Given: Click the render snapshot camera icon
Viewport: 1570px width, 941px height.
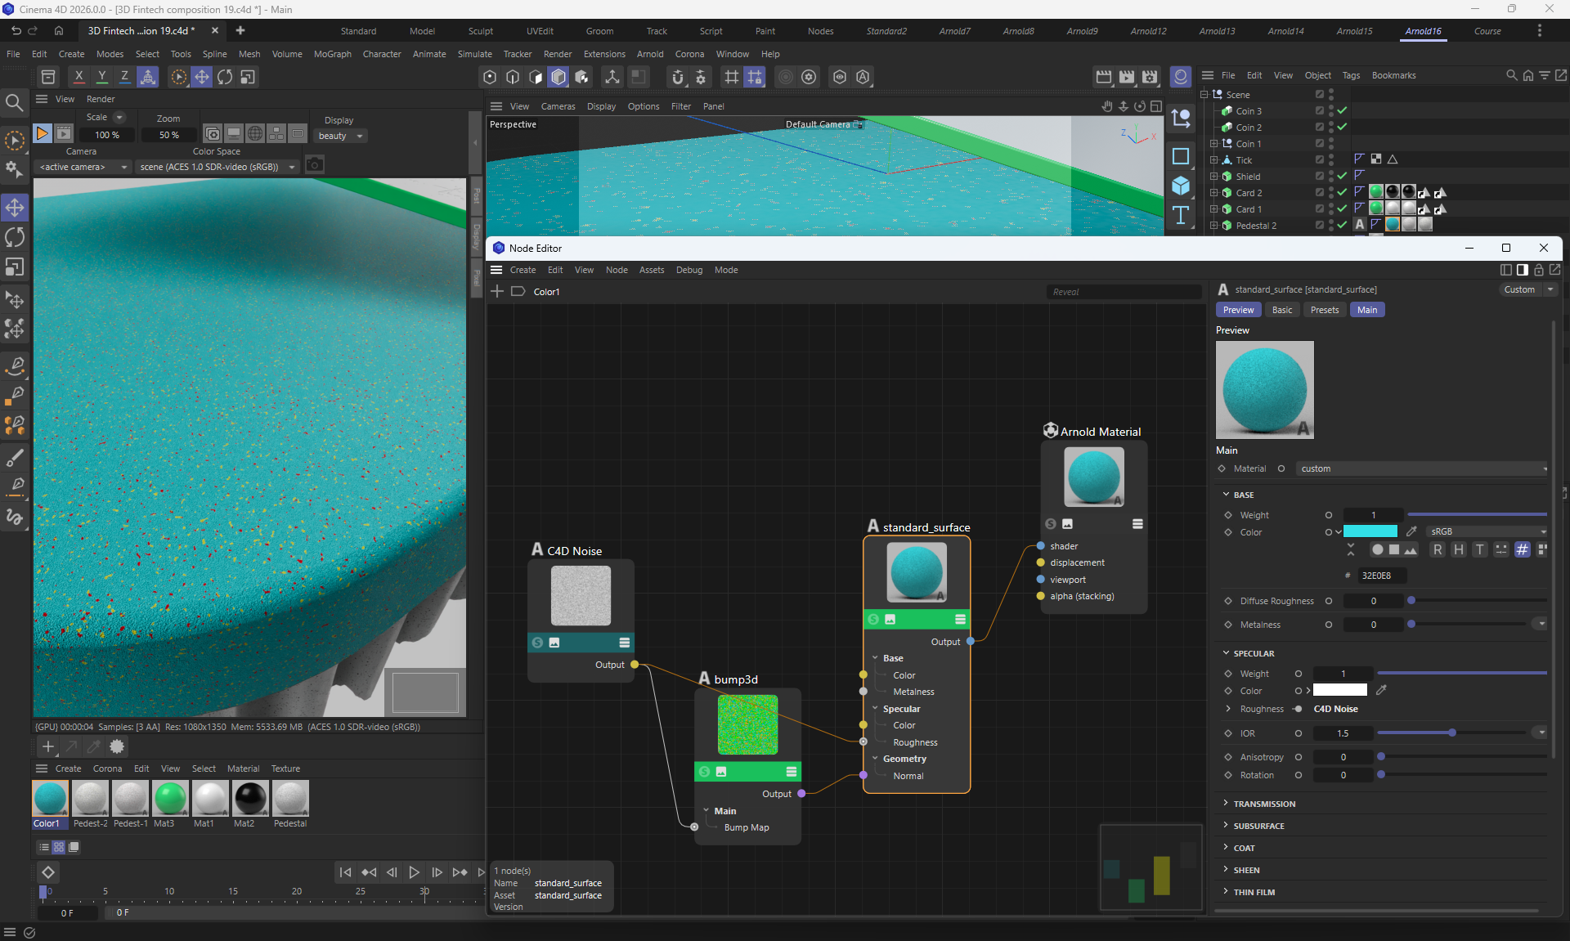Looking at the screenshot, I should [x=314, y=166].
